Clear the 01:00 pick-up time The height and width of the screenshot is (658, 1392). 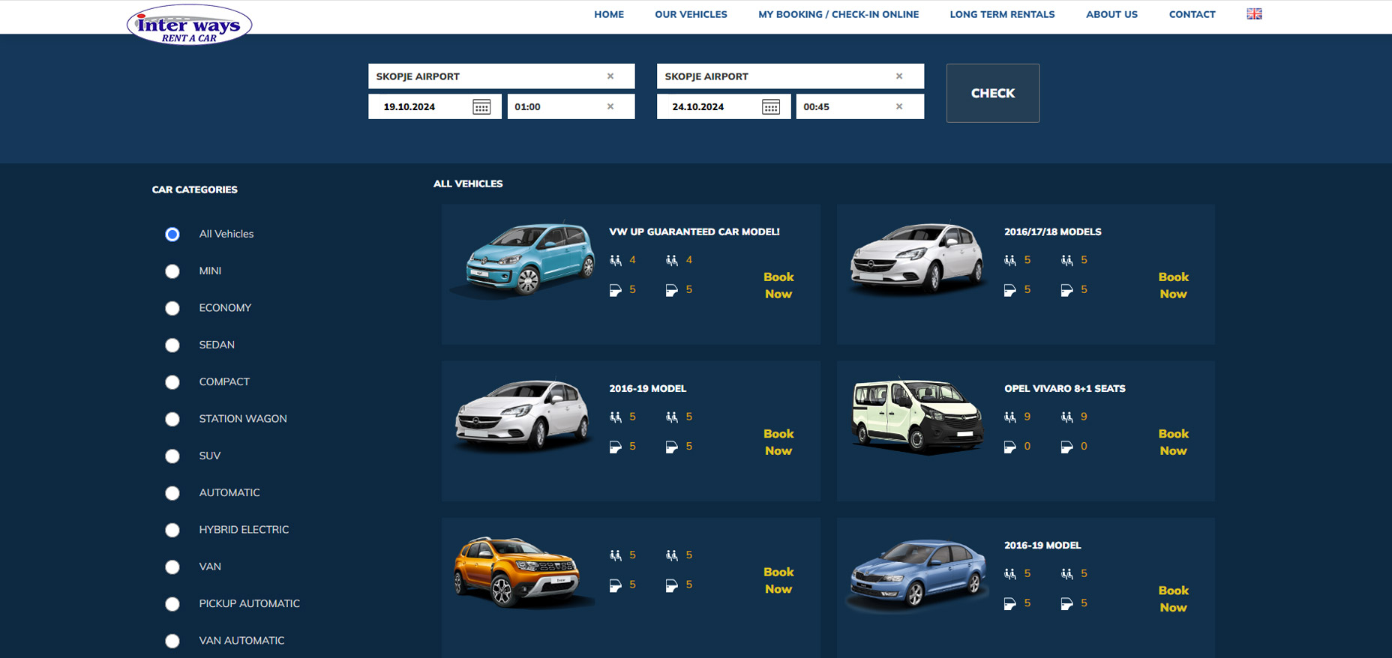(x=610, y=106)
